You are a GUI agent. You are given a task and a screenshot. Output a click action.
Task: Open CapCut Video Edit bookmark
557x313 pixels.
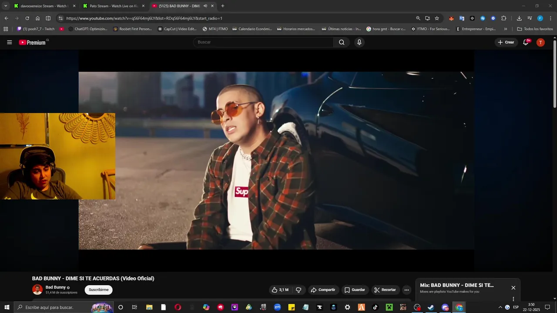click(177, 29)
